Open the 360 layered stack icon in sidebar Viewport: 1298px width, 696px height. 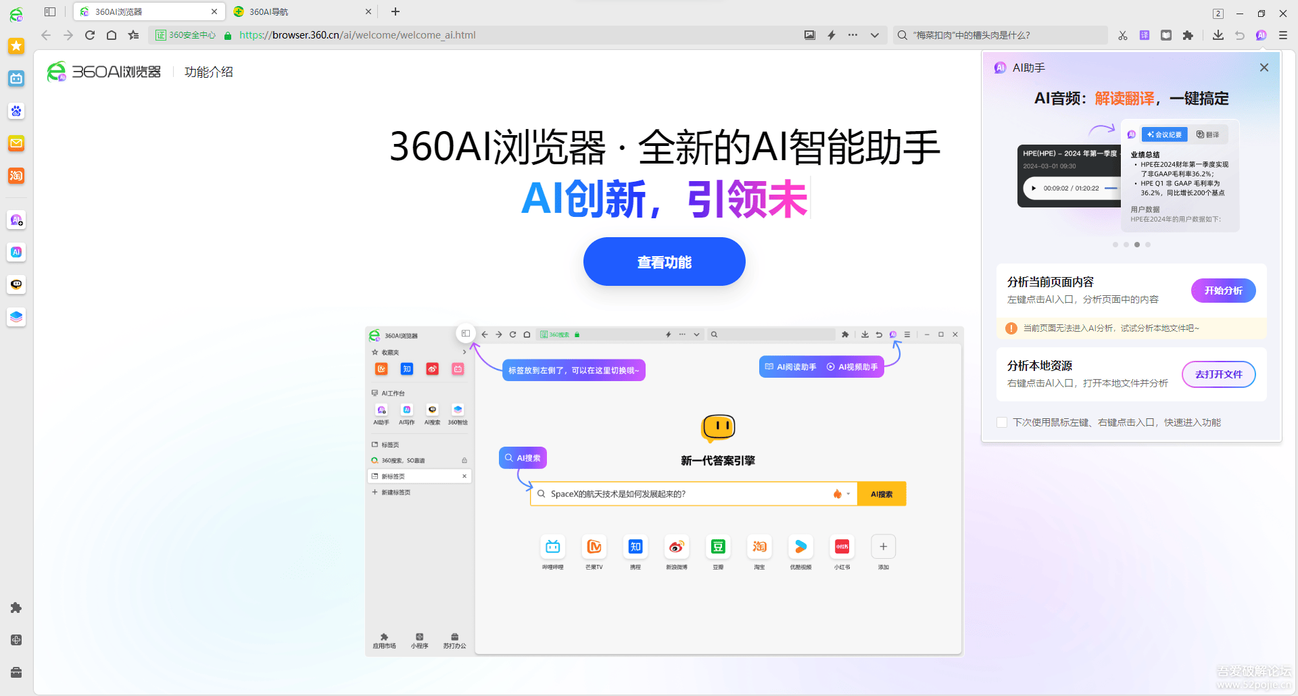tap(16, 317)
